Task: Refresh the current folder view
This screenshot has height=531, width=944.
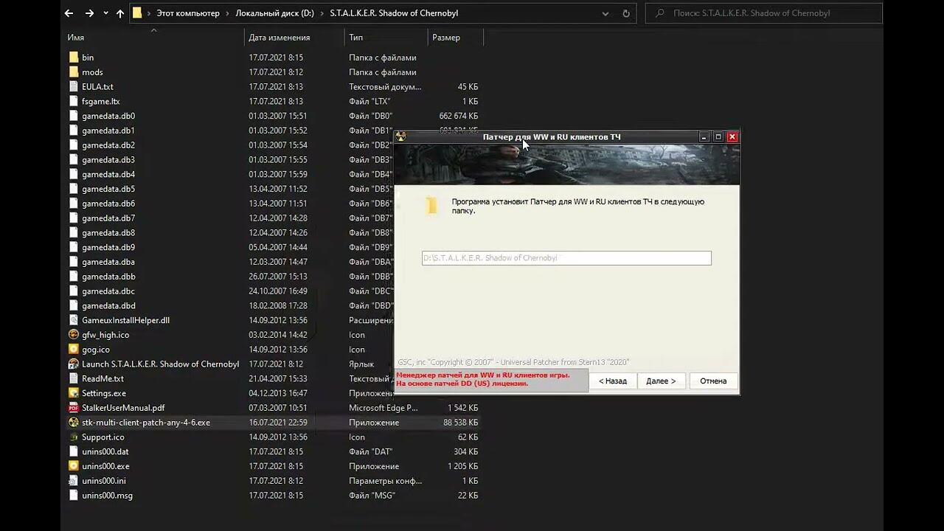Action: pos(626,13)
